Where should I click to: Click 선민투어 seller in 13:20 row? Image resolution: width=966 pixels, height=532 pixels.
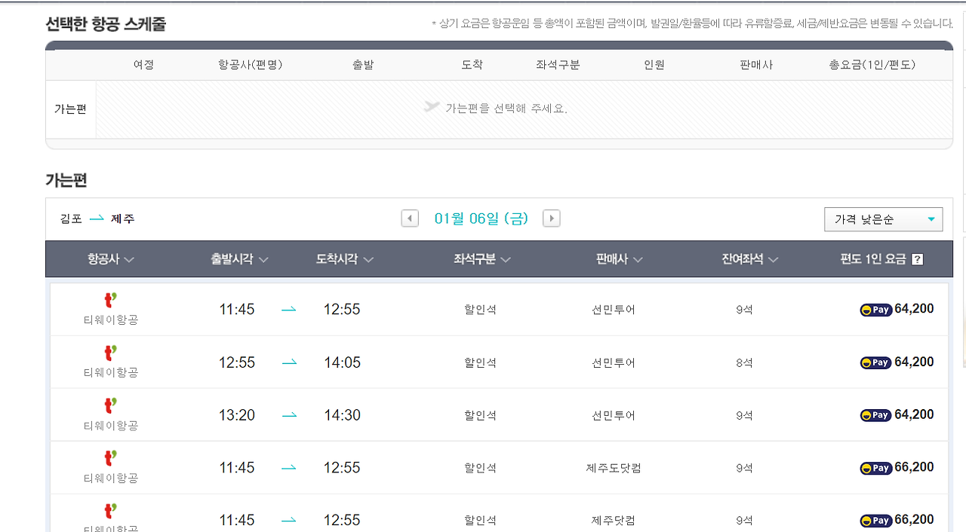point(614,415)
